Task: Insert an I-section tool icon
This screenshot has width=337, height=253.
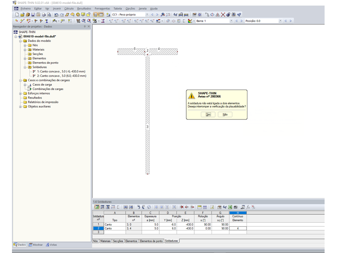Action: 47,21
